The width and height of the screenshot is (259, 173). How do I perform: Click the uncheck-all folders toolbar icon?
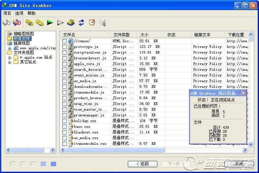40,22
